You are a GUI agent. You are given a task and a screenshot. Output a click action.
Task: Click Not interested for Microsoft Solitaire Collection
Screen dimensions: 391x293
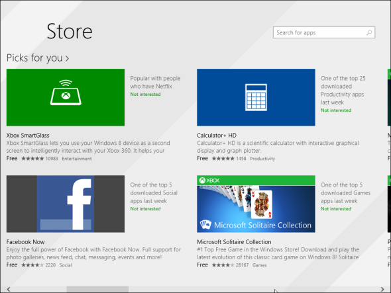coord(336,209)
